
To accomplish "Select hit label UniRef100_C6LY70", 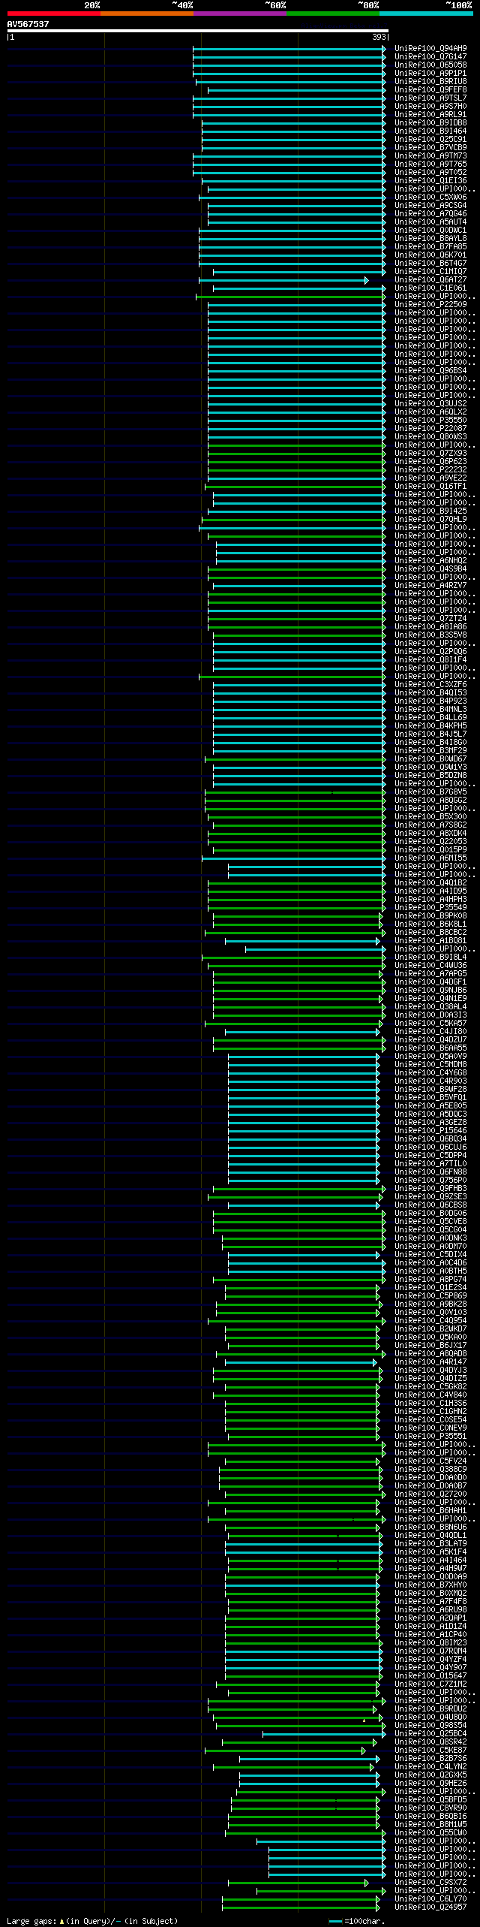I will click(430, 1898).
